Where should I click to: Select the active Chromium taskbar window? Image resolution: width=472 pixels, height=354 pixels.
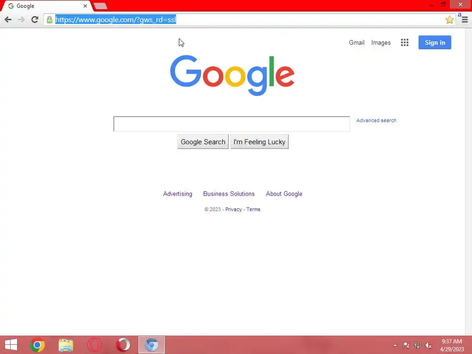click(151, 345)
